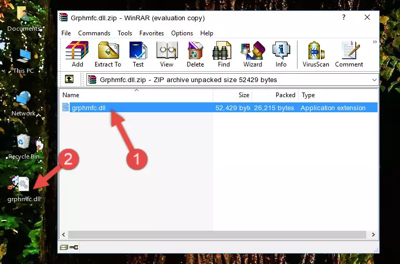Open the File menu
Image resolution: width=400 pixels, height=264 pixels.
click(x=66, y=33)
